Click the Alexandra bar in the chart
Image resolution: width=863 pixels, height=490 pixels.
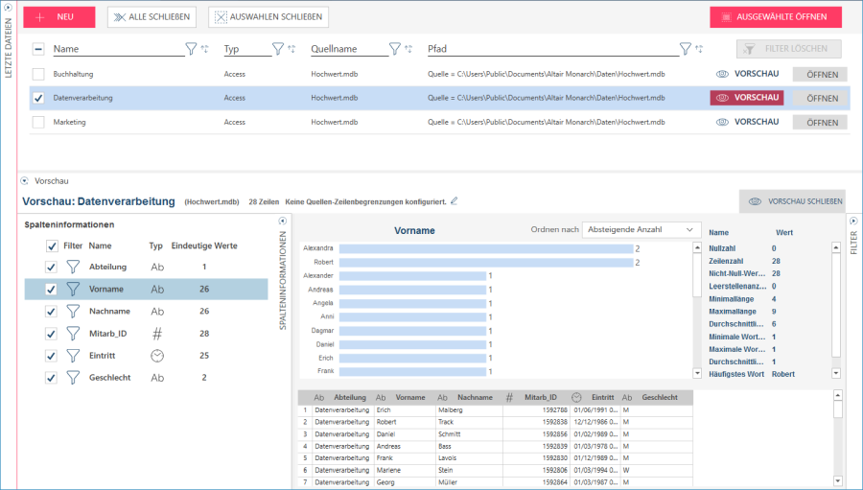point(485,248)
